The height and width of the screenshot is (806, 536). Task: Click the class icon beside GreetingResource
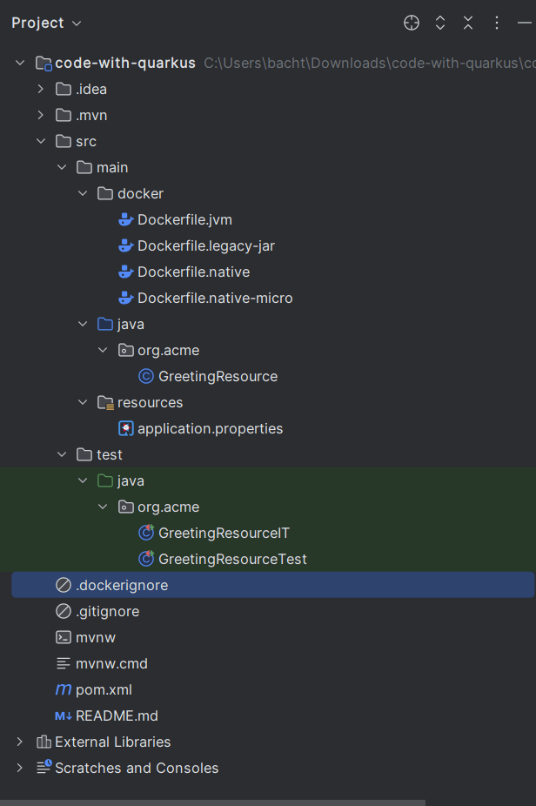point(146,376)
